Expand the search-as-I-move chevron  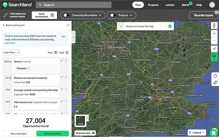pyautogui.click(x=121, y=26)
